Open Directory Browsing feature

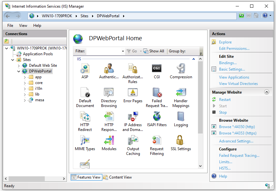(109, 97)
